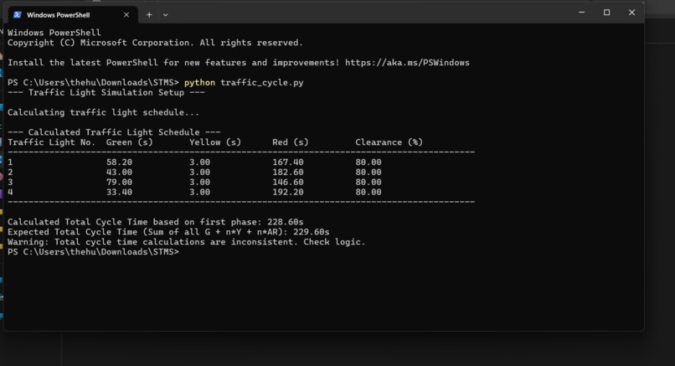The width and height of the screenshot is (675, 366).
Task: Click the Copyright Microsoft Corporation line
Action: coord(156,43)
